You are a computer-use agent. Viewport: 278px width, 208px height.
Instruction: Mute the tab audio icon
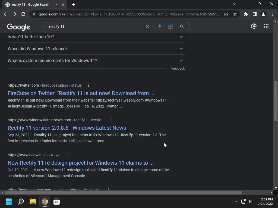tap(57, 5)
